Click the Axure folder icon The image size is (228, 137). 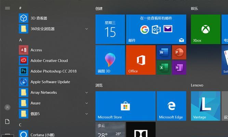tap(24, 103)
